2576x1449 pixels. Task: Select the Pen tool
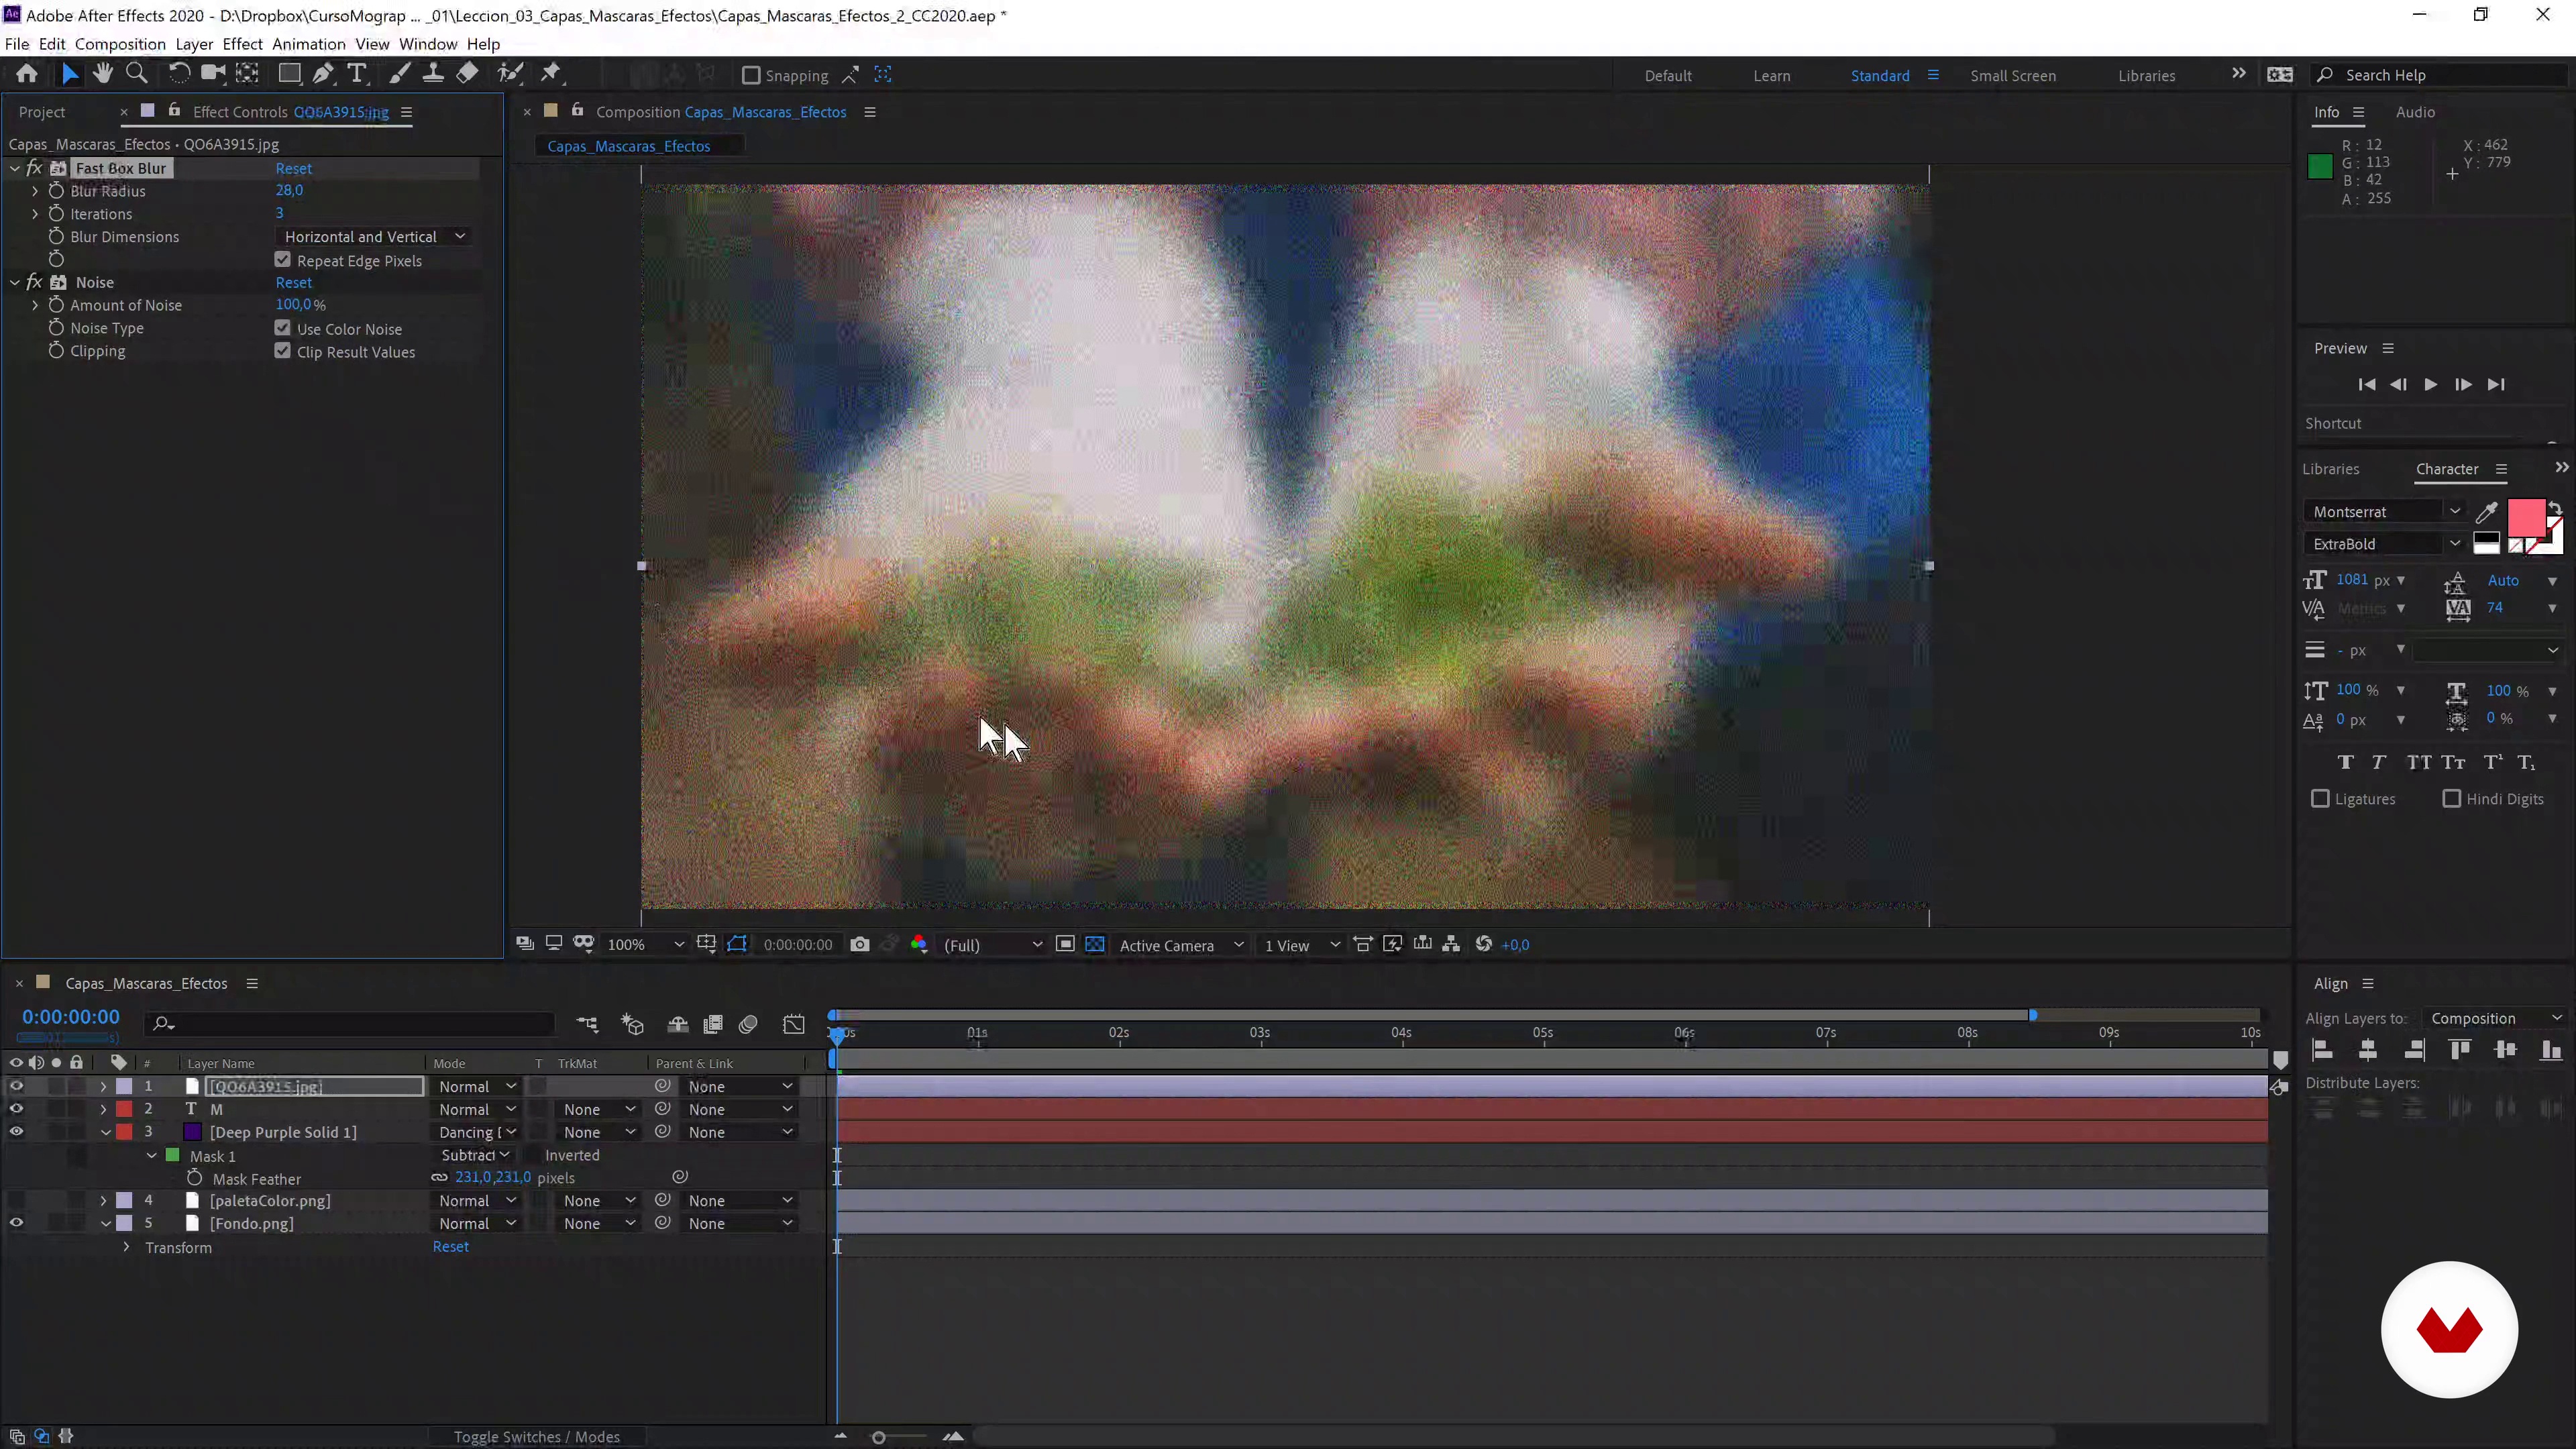pyautogui.click(x=323, y=74)
